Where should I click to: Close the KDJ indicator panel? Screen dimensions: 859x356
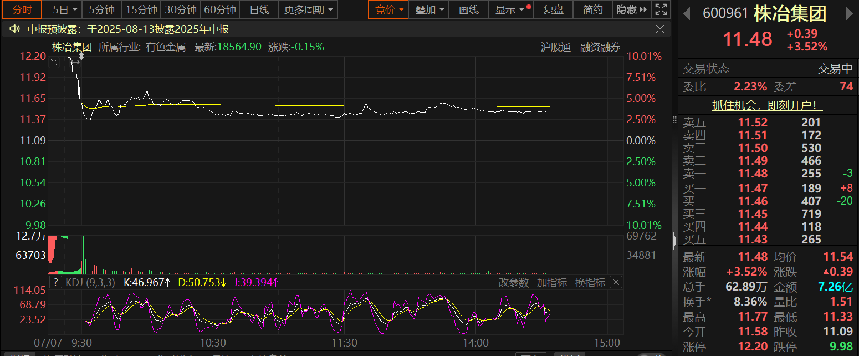click(x=616, y=283)
